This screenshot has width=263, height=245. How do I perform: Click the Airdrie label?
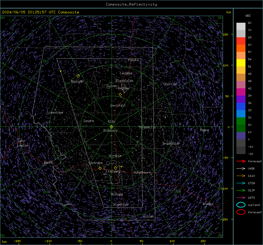pos(115,156)
